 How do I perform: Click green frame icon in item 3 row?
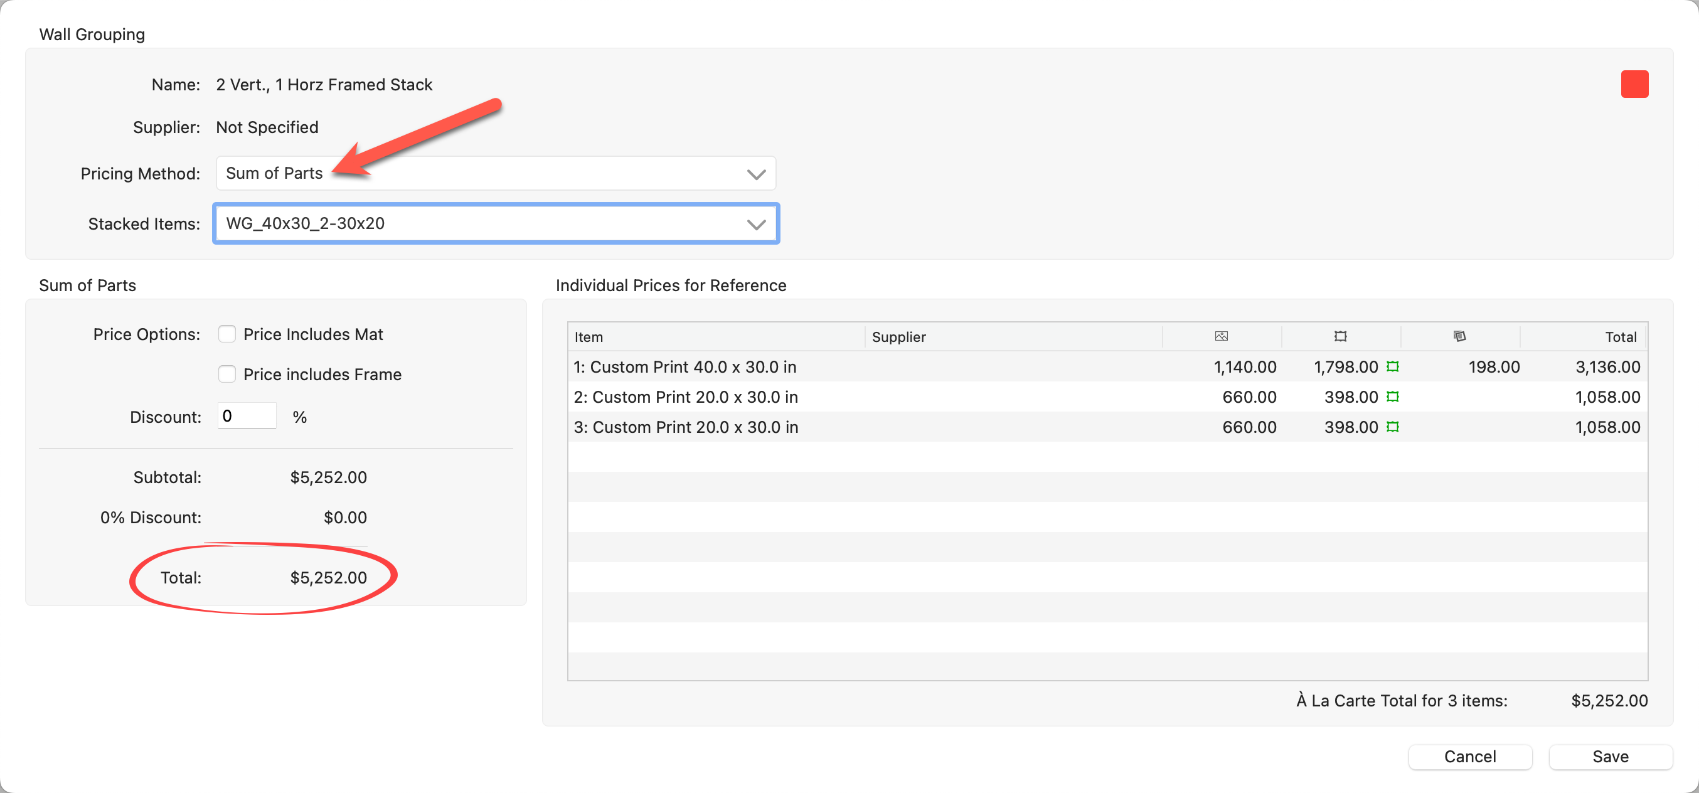tap(1392, 427)
